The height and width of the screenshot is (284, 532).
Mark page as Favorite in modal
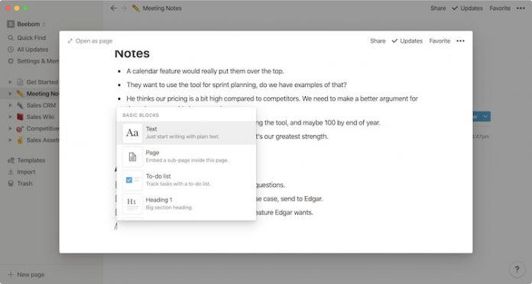[x=440, y=41]
